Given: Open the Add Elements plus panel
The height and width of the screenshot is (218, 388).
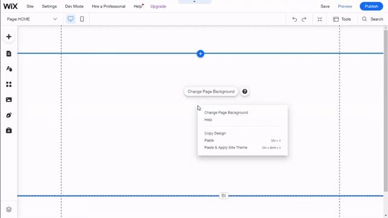Looking at the screenshot, I should point(9,37).
